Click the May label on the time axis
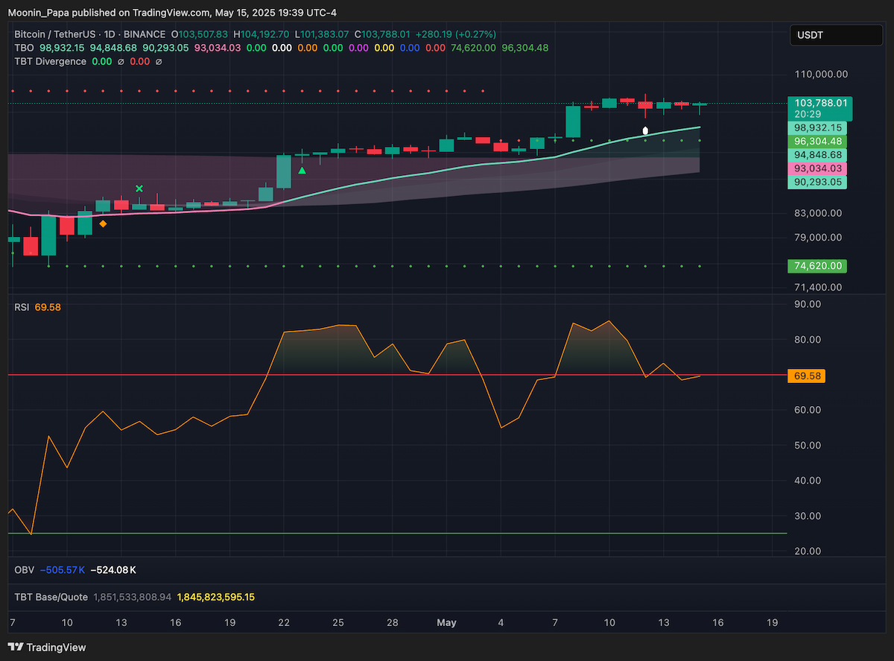This screenshot has height=661, width=894. (x=446, y=622)
